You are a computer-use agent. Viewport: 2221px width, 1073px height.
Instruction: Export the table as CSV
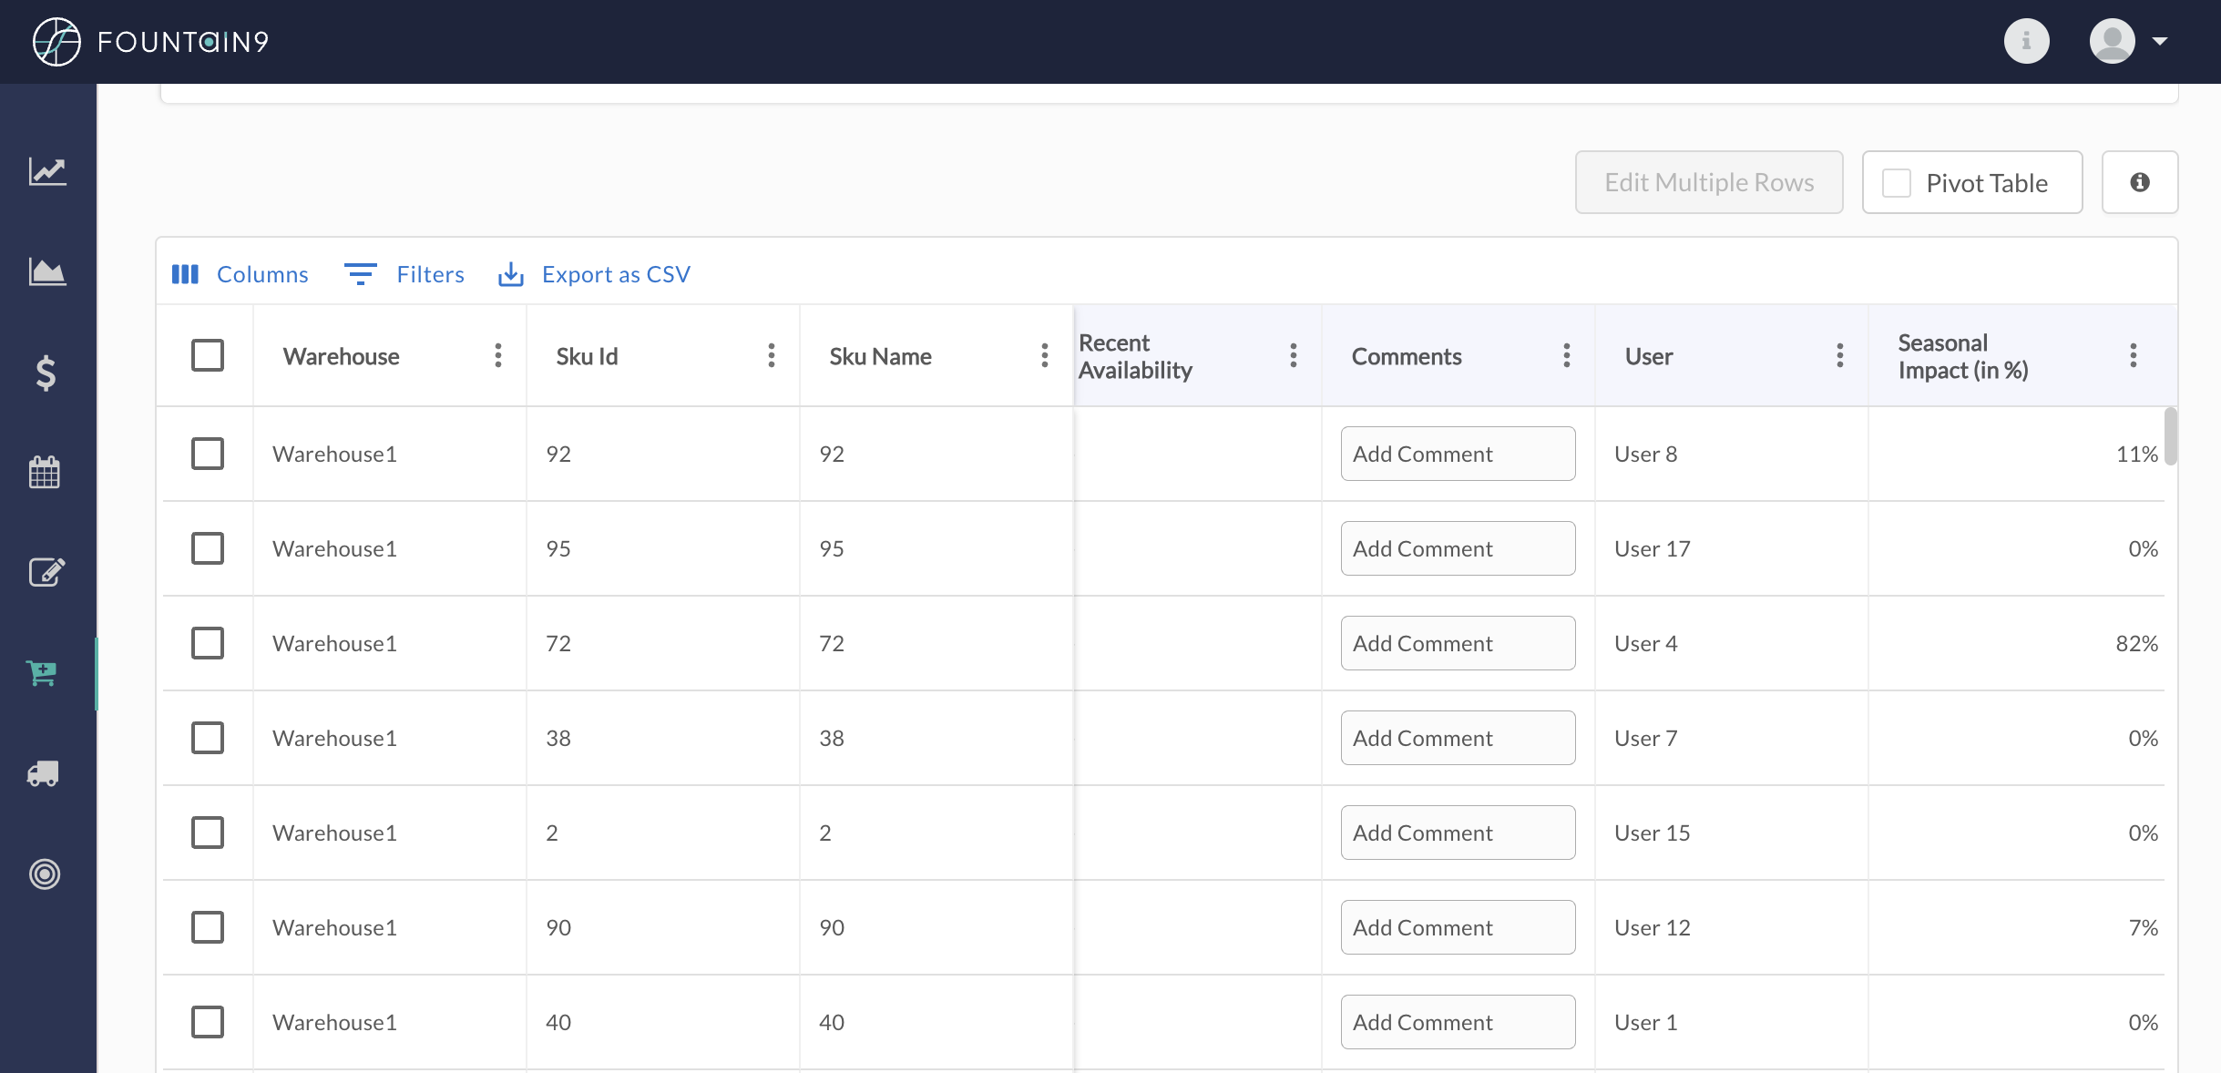[595, 274]
